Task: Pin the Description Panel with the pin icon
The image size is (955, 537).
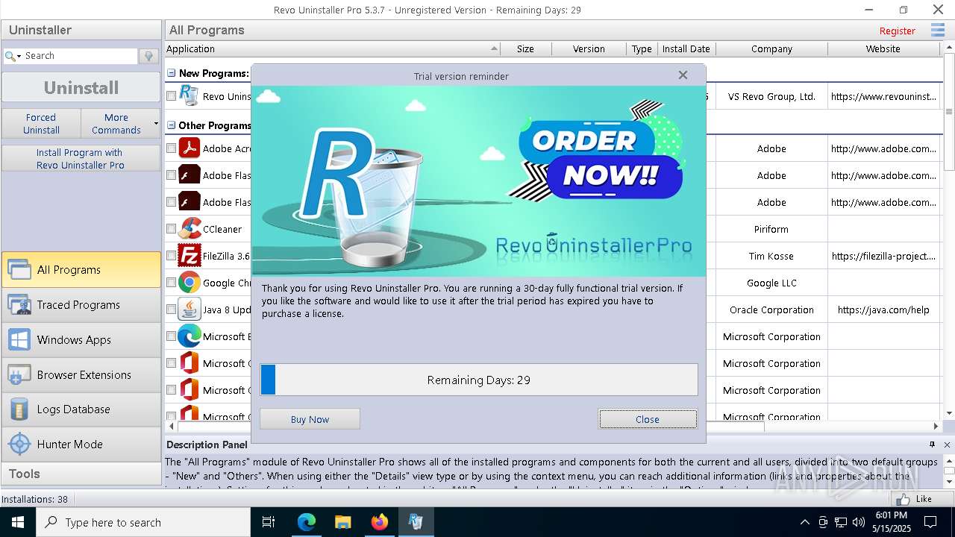Action: pyautogui.click(x=932, y=445)
